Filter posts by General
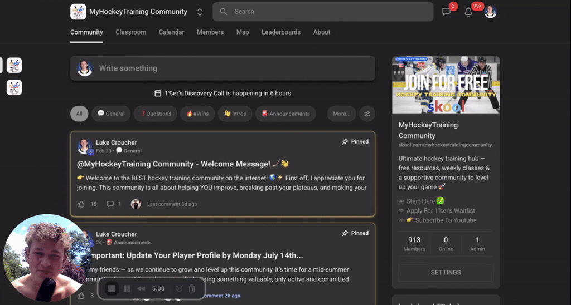The image size is (571, 305). coord(111,114)
